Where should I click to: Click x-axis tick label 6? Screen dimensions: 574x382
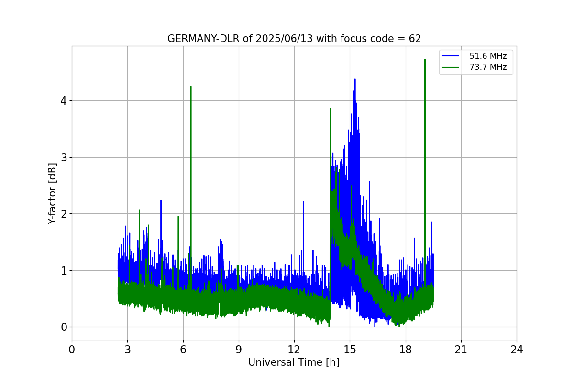pyautogui.click(x=183, y=350)
